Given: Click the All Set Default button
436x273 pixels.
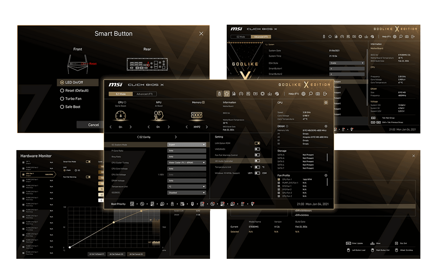Looking at the screenshot, I should tap(117, 254).
